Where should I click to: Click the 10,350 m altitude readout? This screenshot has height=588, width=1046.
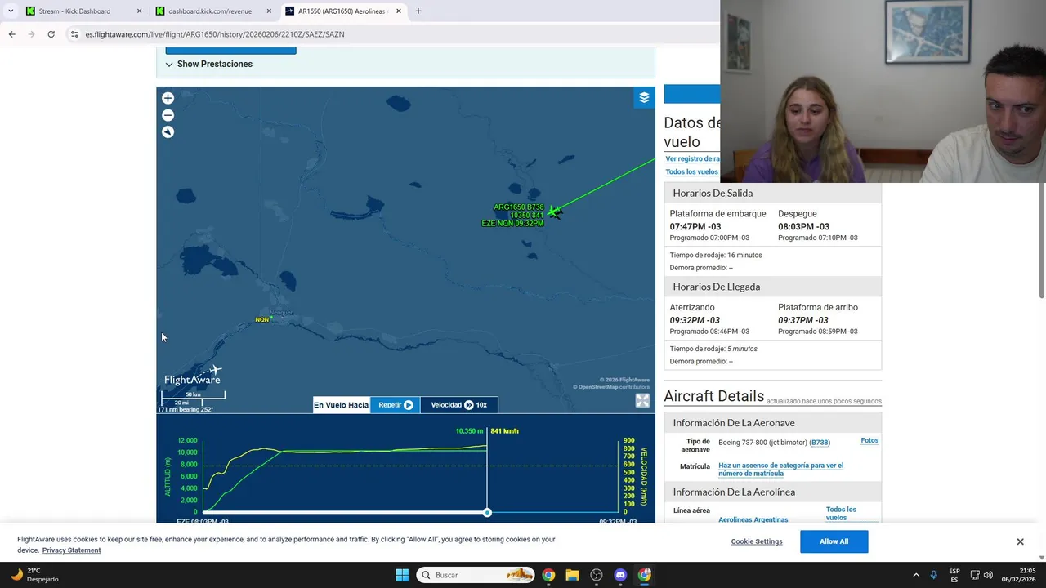tap(470, 431)
